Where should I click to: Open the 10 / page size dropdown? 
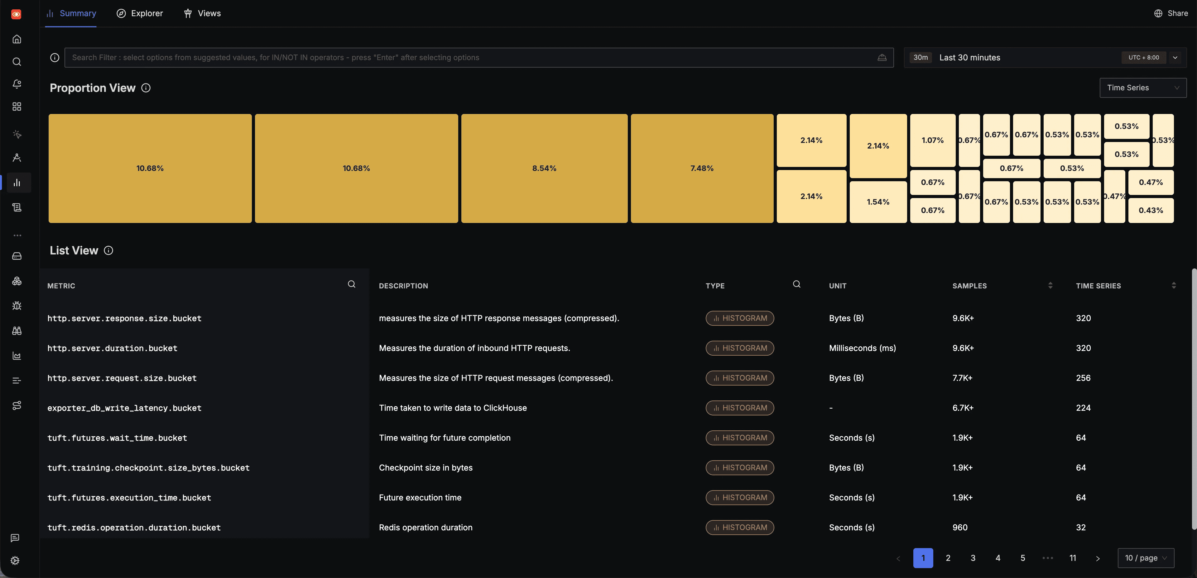point(1146,558)
